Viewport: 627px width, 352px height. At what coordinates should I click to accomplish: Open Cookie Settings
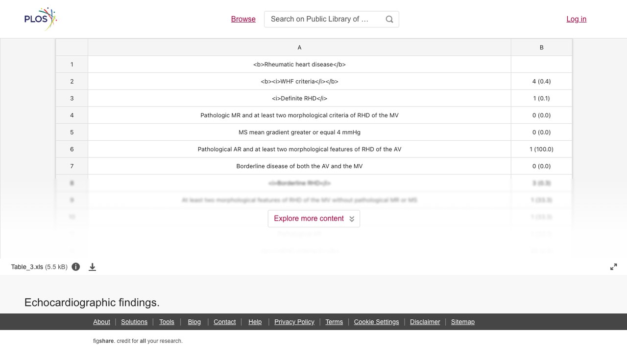coord(376,322)
